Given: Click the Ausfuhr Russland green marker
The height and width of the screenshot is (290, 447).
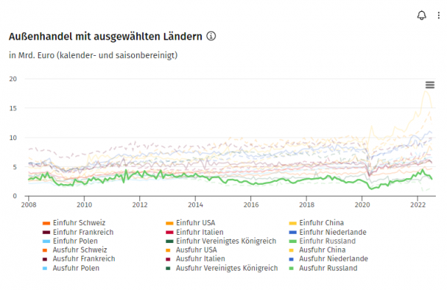Looking at the screenshot, I should click(291, 268).
